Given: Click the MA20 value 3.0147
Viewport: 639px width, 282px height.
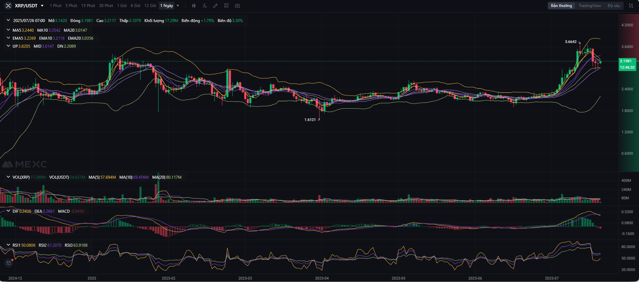Looking at the screenshot, I should pyautogui.click(x=81, y=30).
